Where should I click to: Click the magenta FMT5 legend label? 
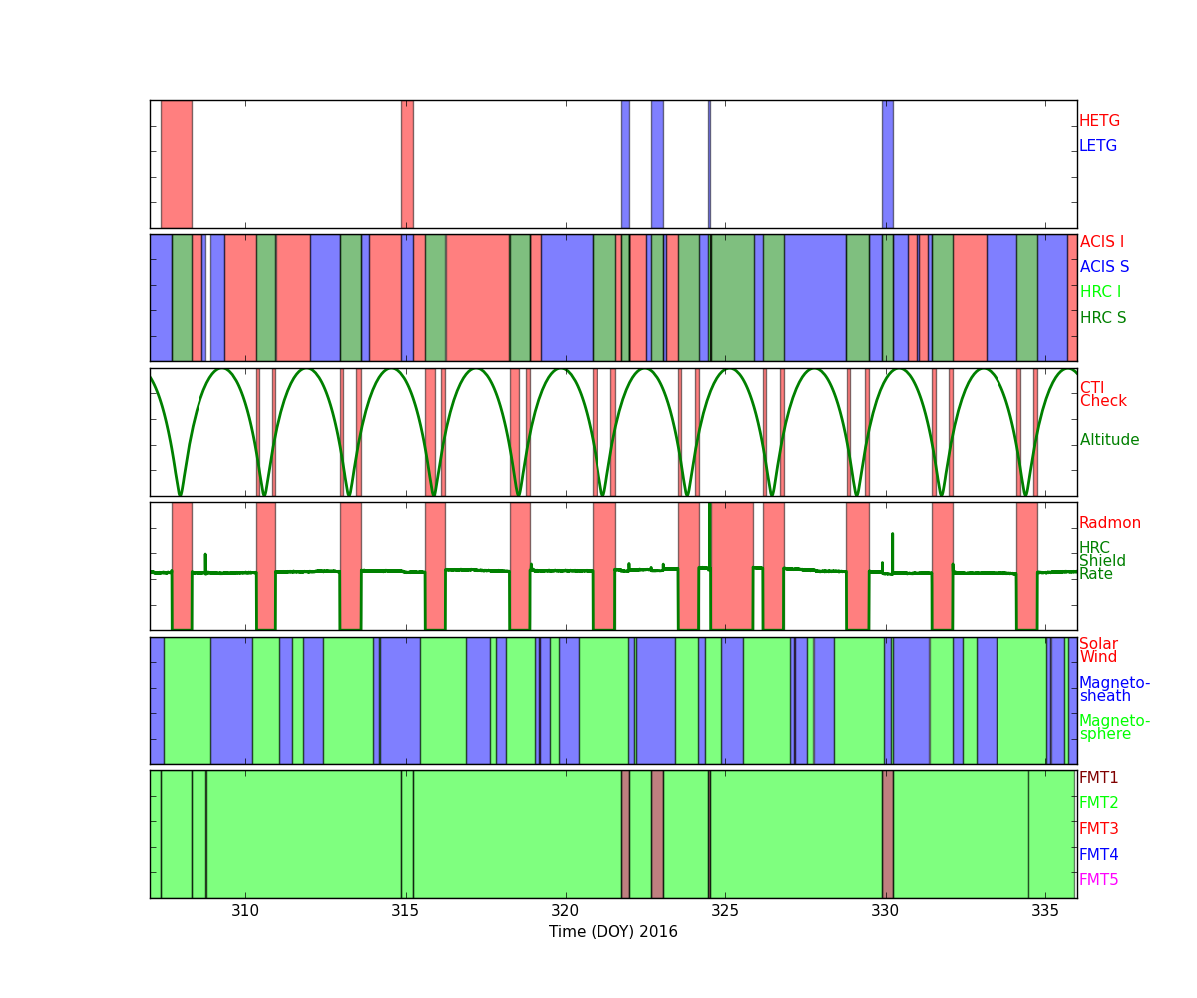tap(1098, 880)
